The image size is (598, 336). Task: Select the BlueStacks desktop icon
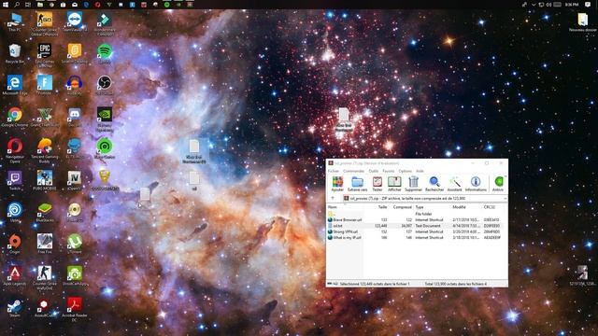click(x=45, y=212)
